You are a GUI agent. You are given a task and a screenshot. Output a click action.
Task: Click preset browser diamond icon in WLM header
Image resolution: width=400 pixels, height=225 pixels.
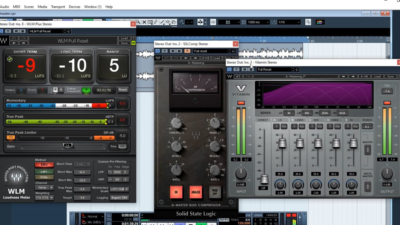tap(69, 31)
